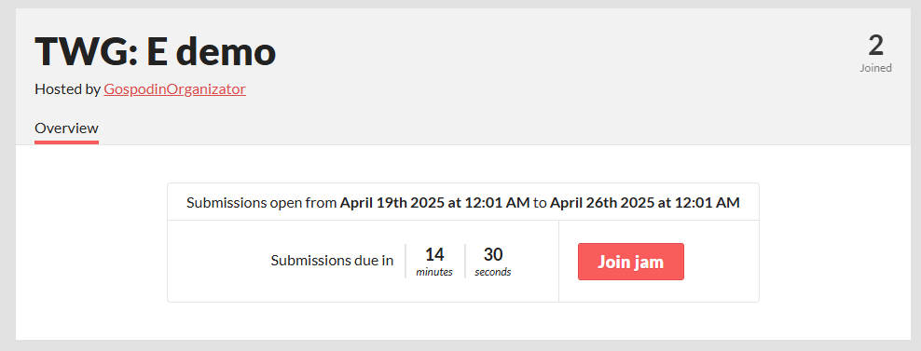
Task: Click the Submissions due in label
Action: pyautogui.click(x=332, y=261)
